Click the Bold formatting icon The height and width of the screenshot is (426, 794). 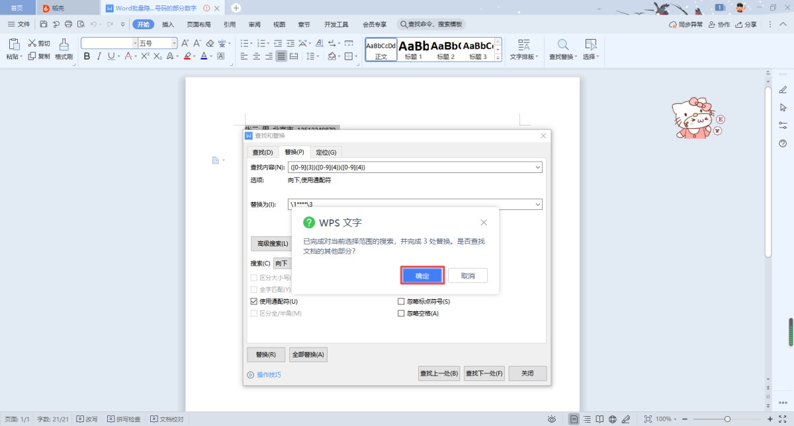pos(87,57)
